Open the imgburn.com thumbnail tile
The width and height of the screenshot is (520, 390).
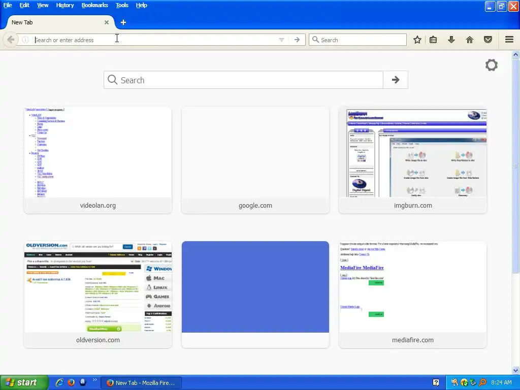pos(413,160)
